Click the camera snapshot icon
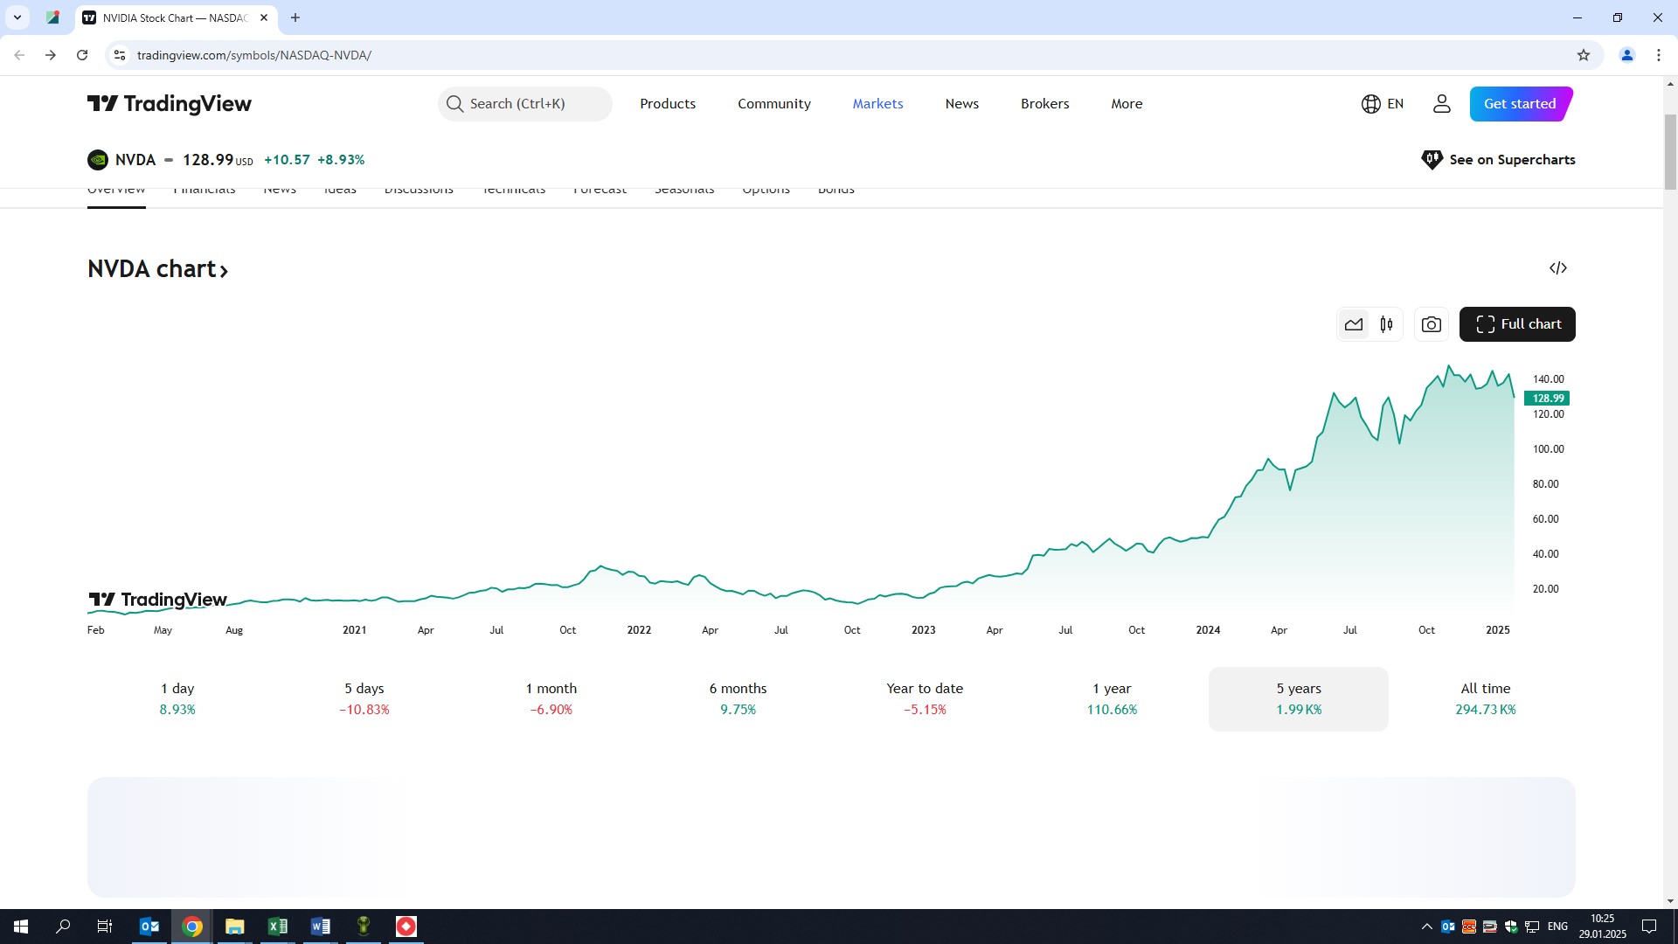 pos(1431,324)
